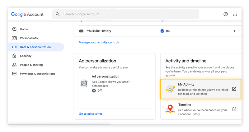Click the My Activity chart icon
Screen dimensions: 249x132
[170, 89]
